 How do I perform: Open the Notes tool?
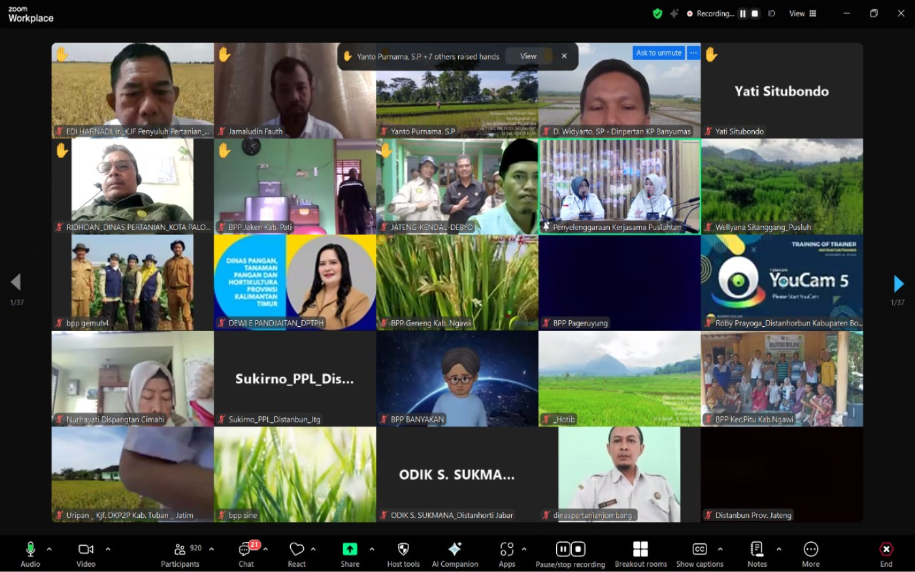(x=757, y=553)
